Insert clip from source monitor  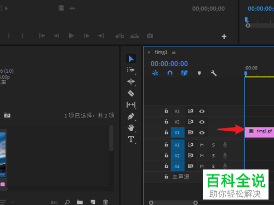(x=119, y=36)
